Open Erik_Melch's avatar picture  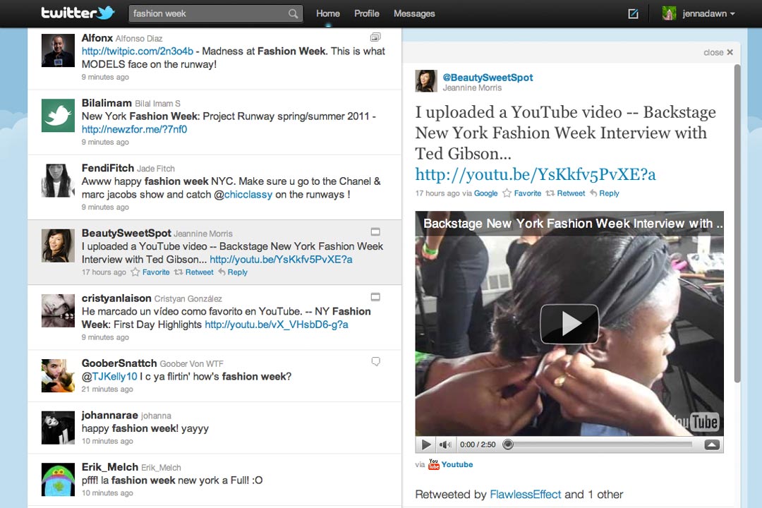point(58,480)
